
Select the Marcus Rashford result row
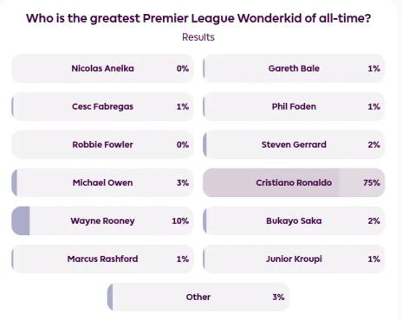pyautogui.click(x=102, y=259)
